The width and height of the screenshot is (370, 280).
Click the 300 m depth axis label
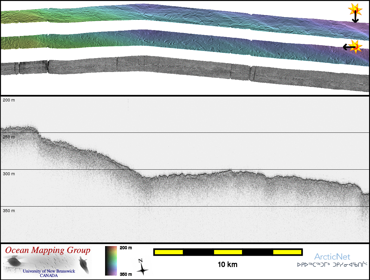pos(9,174)
